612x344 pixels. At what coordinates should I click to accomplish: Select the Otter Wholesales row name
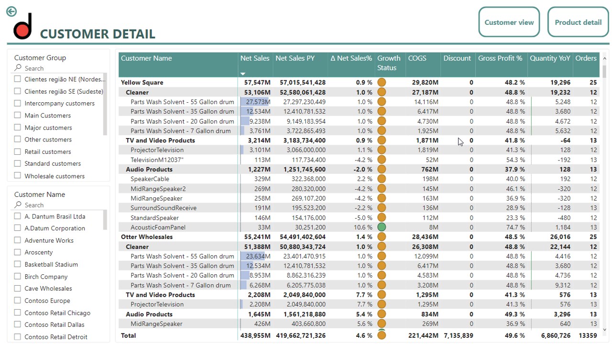click(147, 237)
